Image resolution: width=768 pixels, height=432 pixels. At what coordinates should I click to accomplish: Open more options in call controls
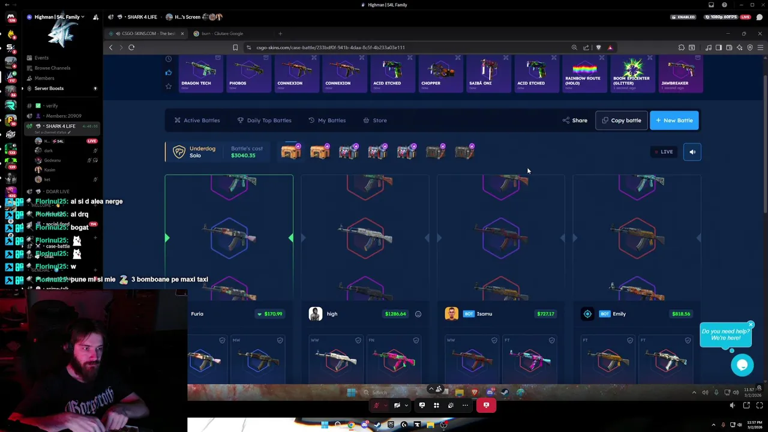465,405
